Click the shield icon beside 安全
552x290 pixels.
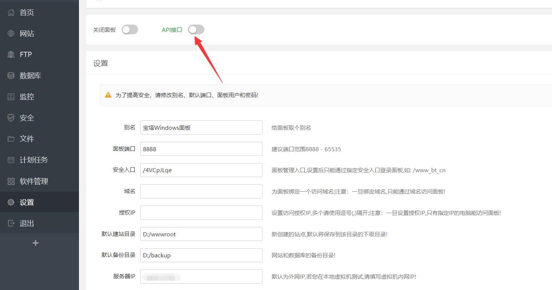(11, 117)
